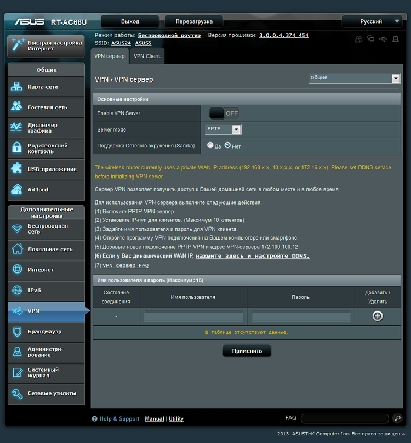411x443 pixels.
Task: Open Parental Control (Родительский контроль) lock icon
Action: [17, 149]
